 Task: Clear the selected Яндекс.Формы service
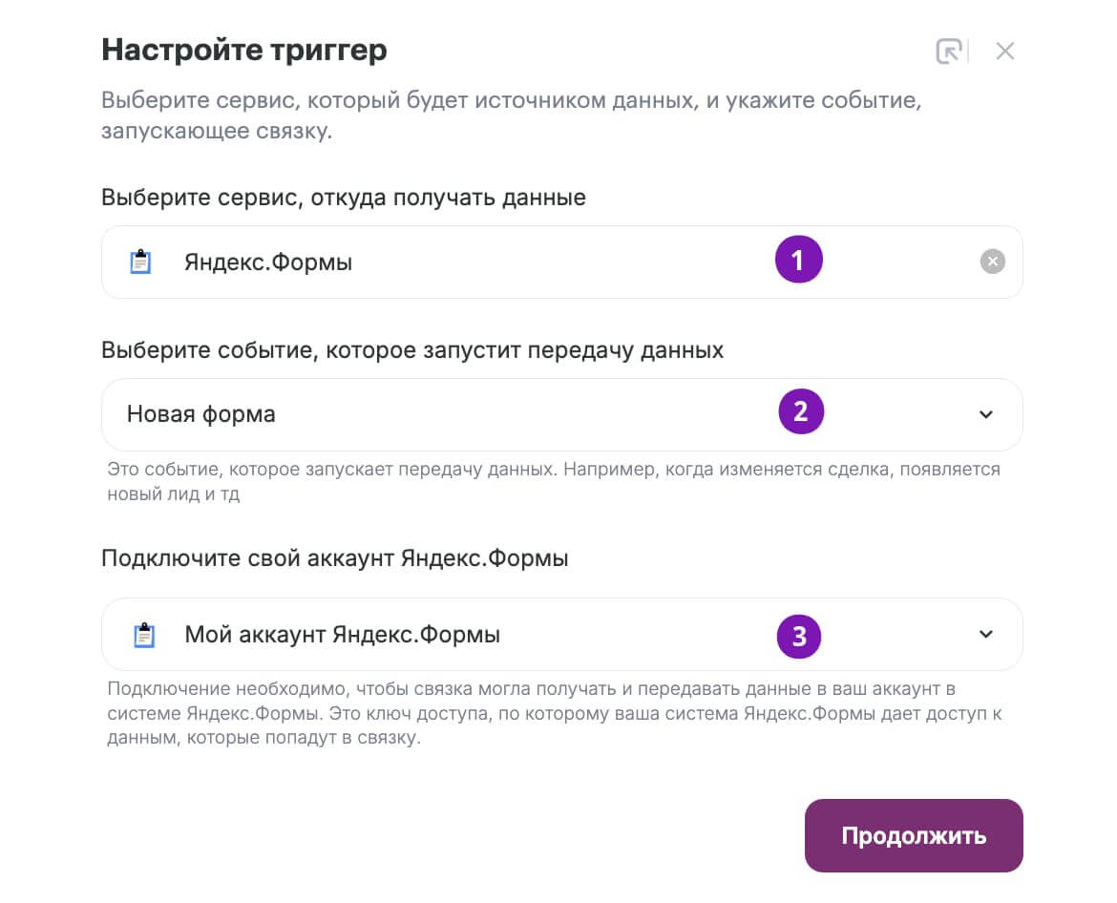click(992, 262)
